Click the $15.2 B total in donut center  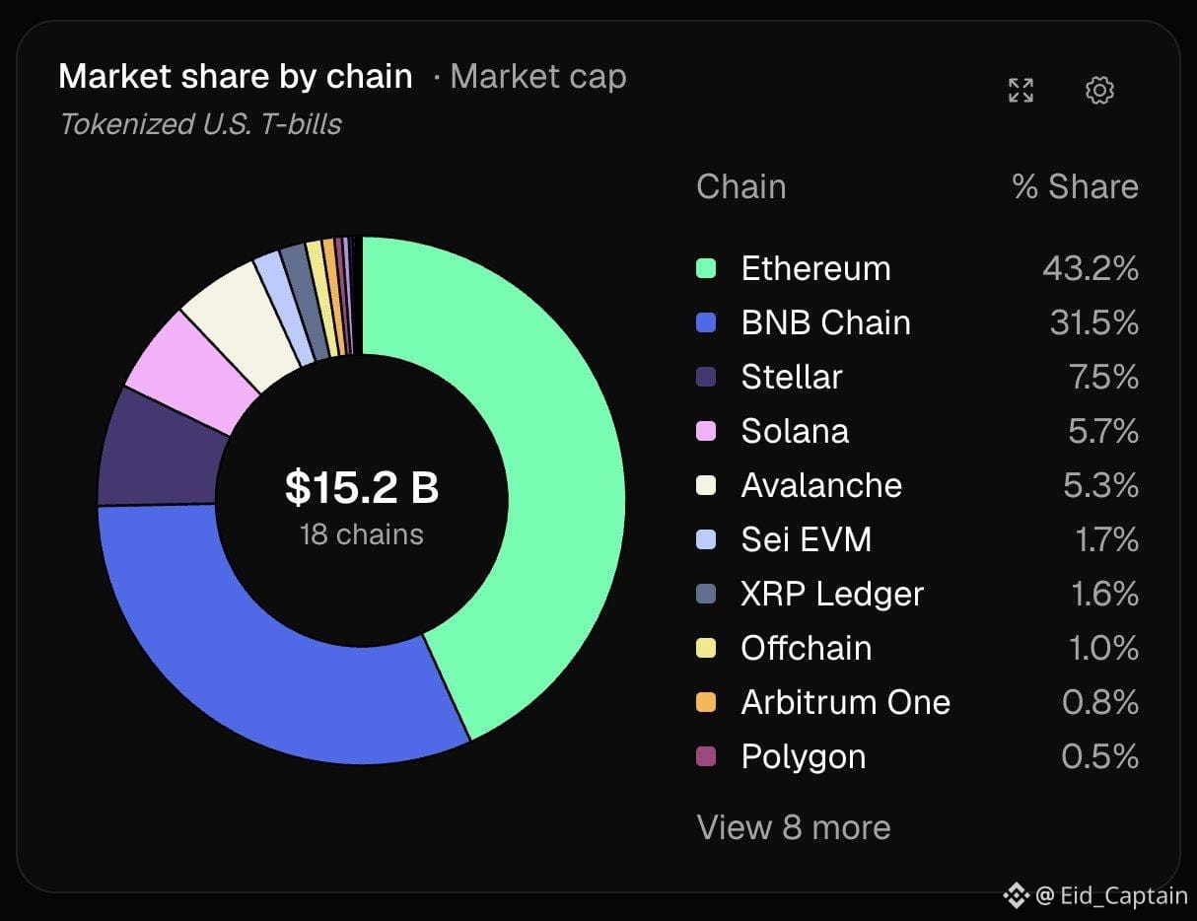point(362,487)
